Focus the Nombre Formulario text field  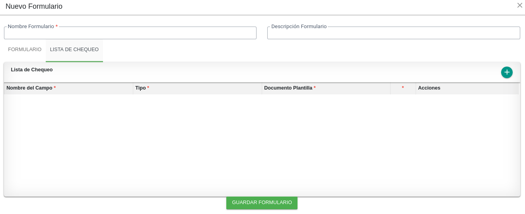130,33
